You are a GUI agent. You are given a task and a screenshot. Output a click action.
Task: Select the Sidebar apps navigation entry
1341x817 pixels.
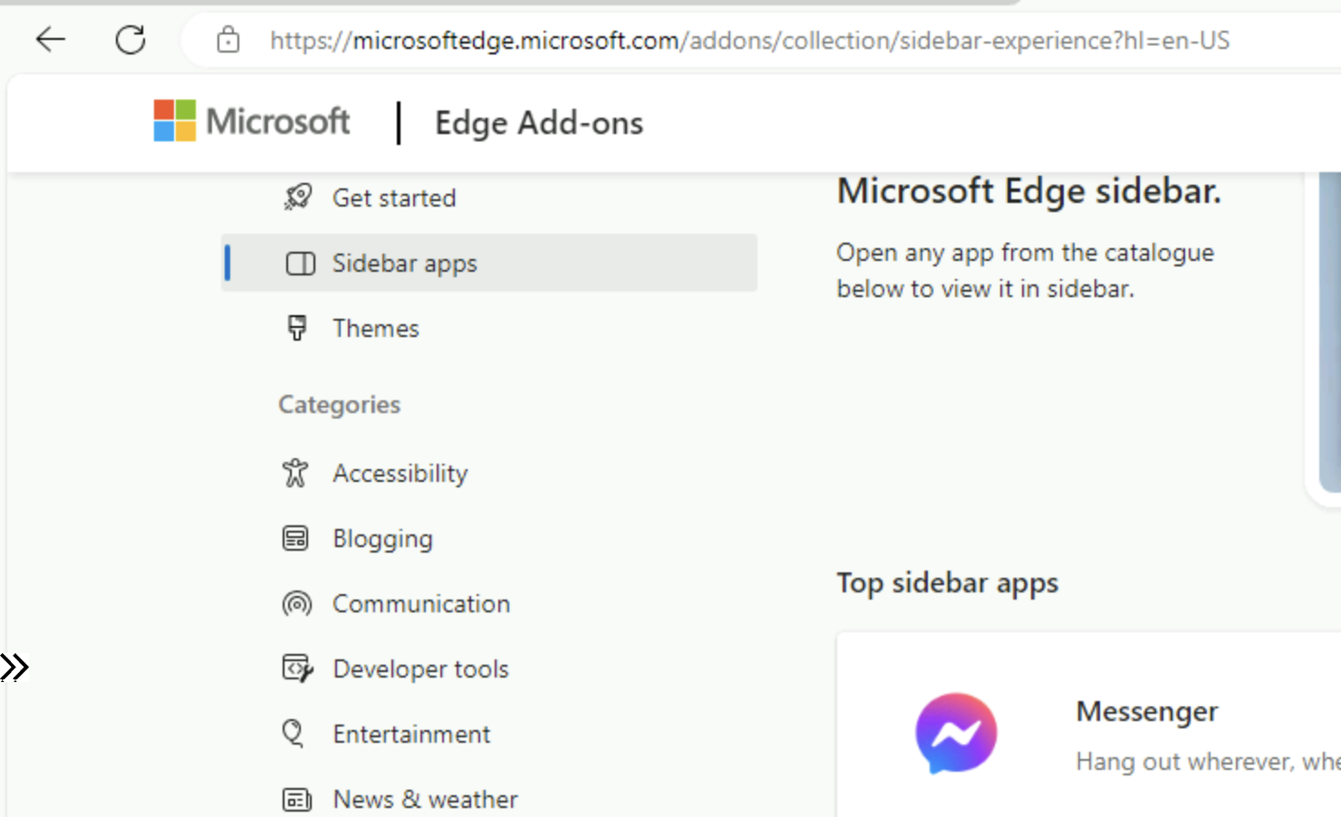404,263
